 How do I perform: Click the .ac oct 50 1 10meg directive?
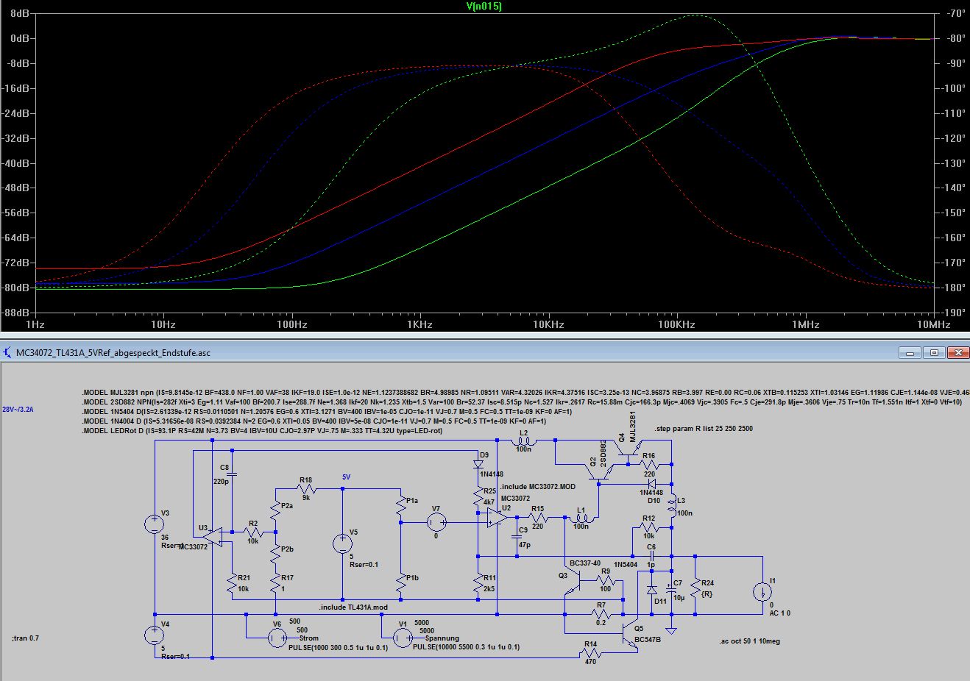749,641
